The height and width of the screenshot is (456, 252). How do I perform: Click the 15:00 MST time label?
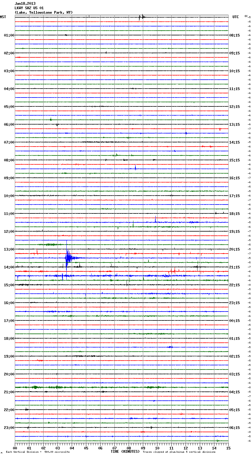point(9,285)
